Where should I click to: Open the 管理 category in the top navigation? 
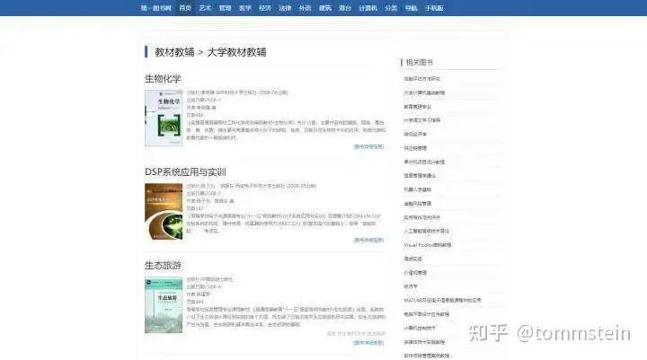pyautogui.click(x=225, y=8)
